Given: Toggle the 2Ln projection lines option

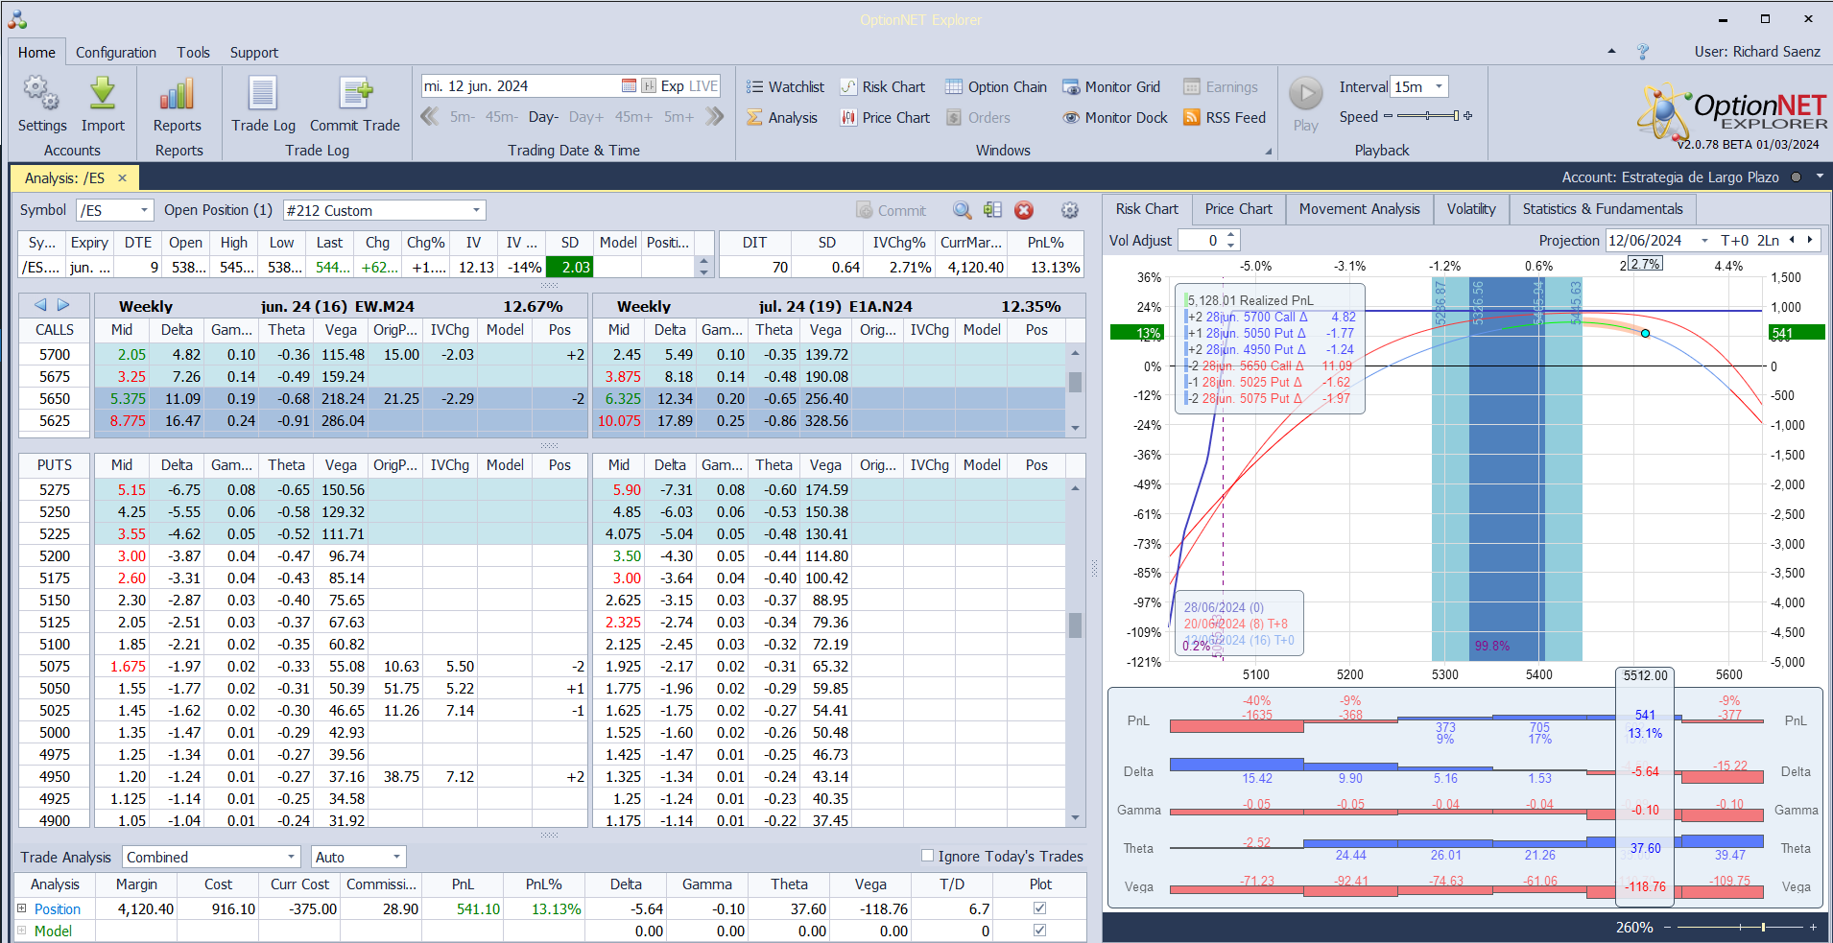Looking at the screenshot, I should pyautogui.click(x=1768, y=240).
